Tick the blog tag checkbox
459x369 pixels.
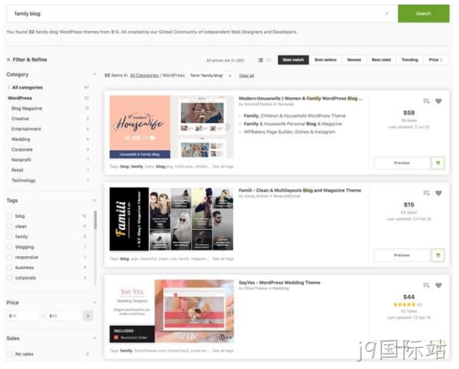[10, 216]
